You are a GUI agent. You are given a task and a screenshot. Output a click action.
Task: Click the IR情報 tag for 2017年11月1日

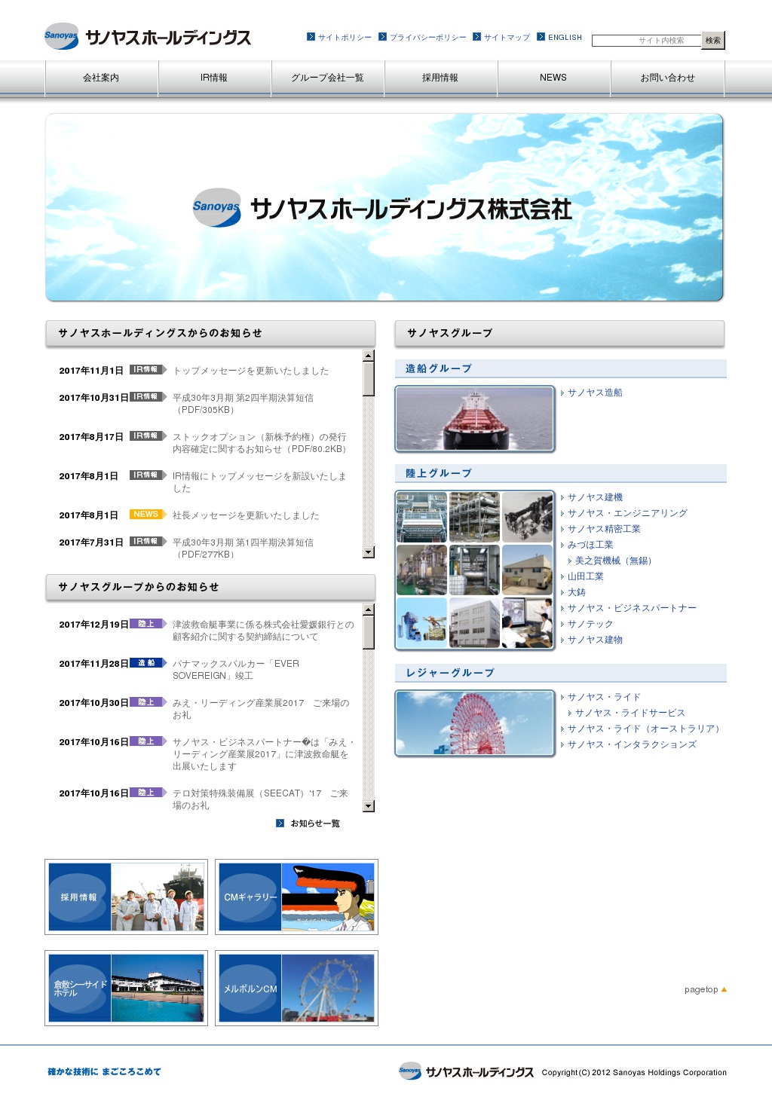(148, 369)
